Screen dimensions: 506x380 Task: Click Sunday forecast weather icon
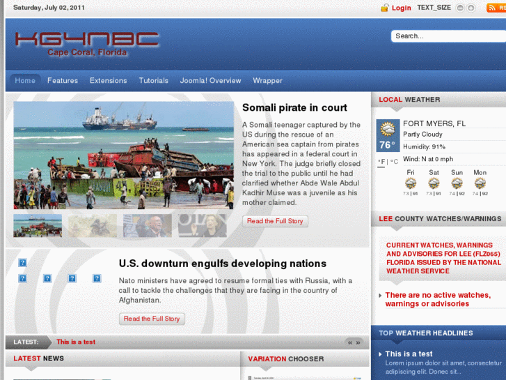point(457,183)
